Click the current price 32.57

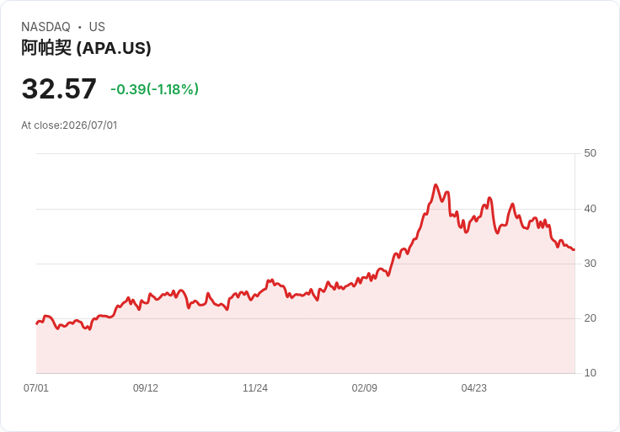59,88
